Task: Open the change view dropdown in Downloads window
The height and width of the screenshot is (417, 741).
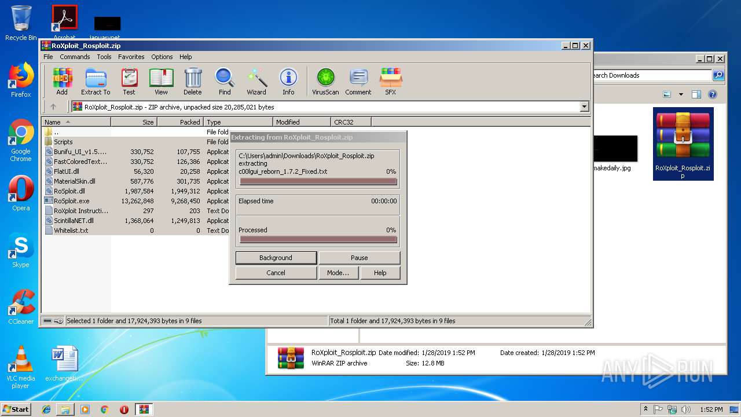Action: pos(681,94)
